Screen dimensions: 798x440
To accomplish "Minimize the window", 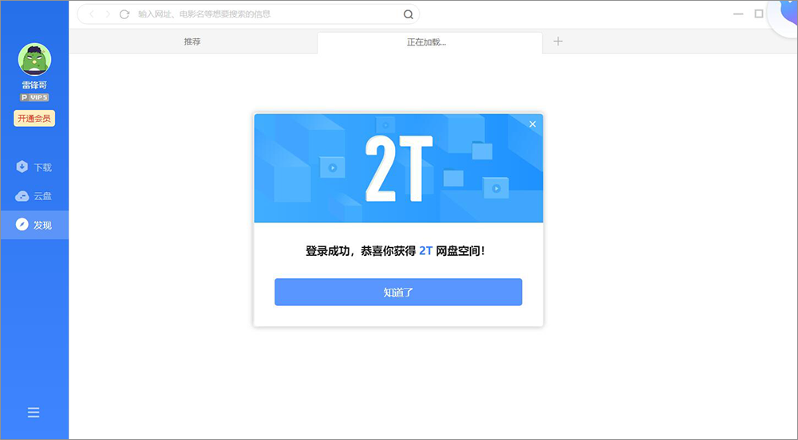I will (x=738, y=14).
